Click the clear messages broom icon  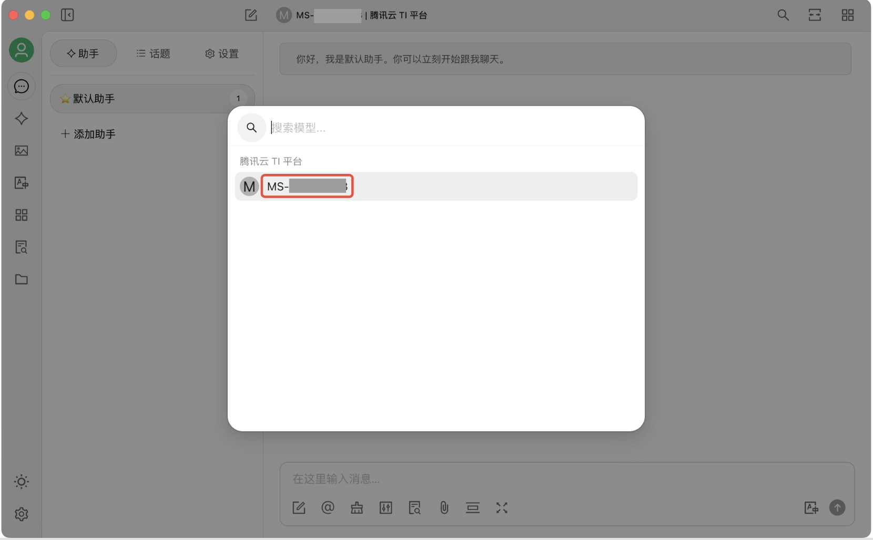tap(357, 508)
